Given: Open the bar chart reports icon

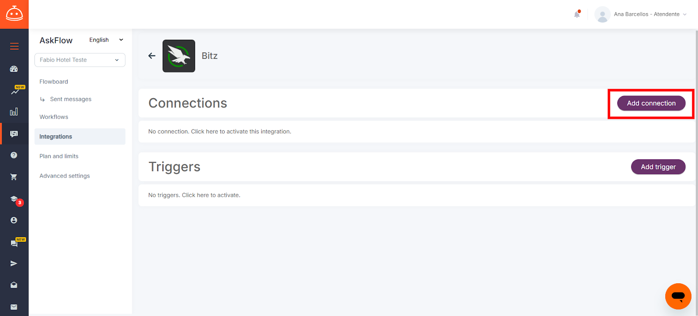Looking at the screenshot, I should click(x=14, y=112).
